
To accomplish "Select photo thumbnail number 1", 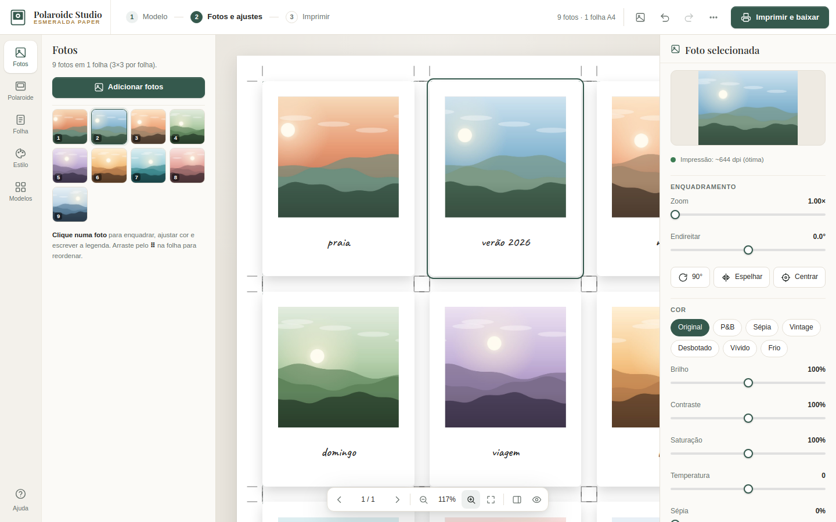I will pos(70,126).
